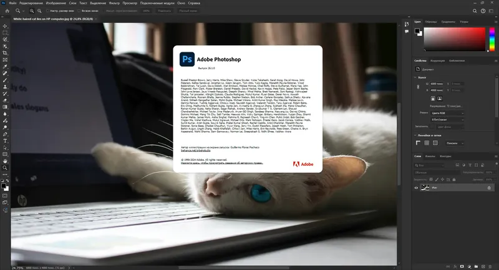Toggle the 'Настр. размер окон' checkbox
The image size is (499, 270).
(x=48, y=11)
